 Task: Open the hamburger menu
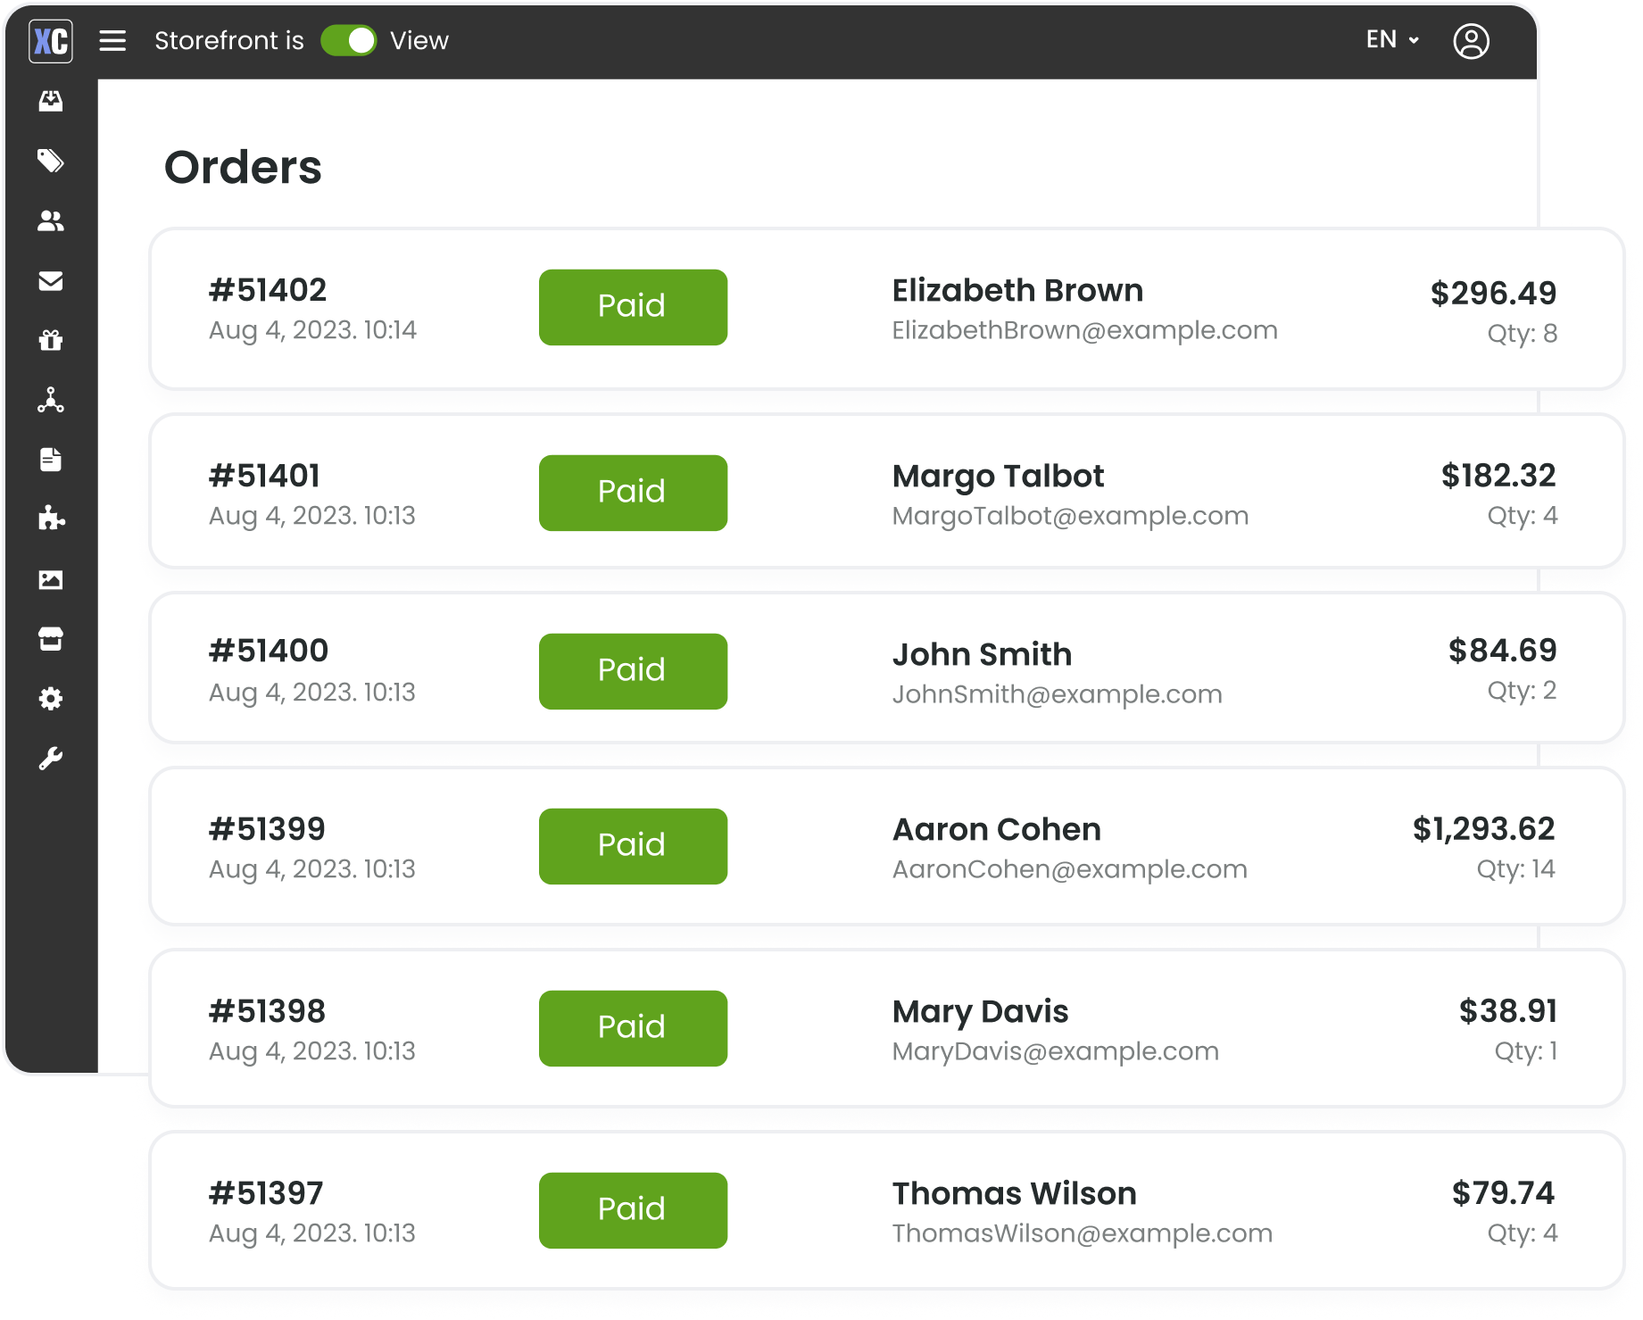112,40
